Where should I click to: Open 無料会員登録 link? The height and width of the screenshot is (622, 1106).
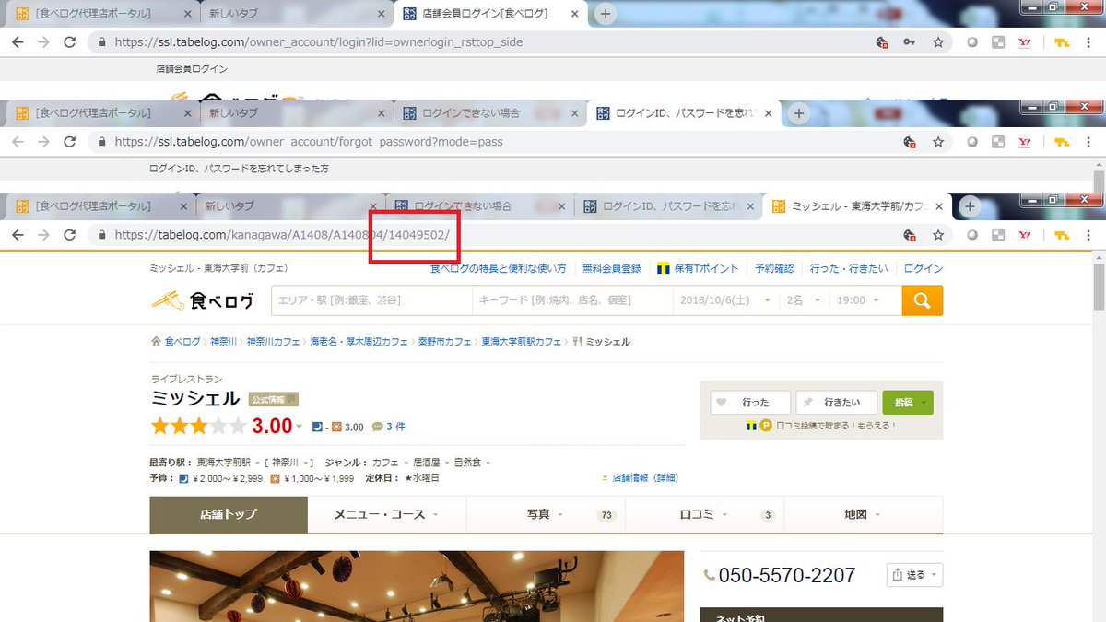click(611, 268)
